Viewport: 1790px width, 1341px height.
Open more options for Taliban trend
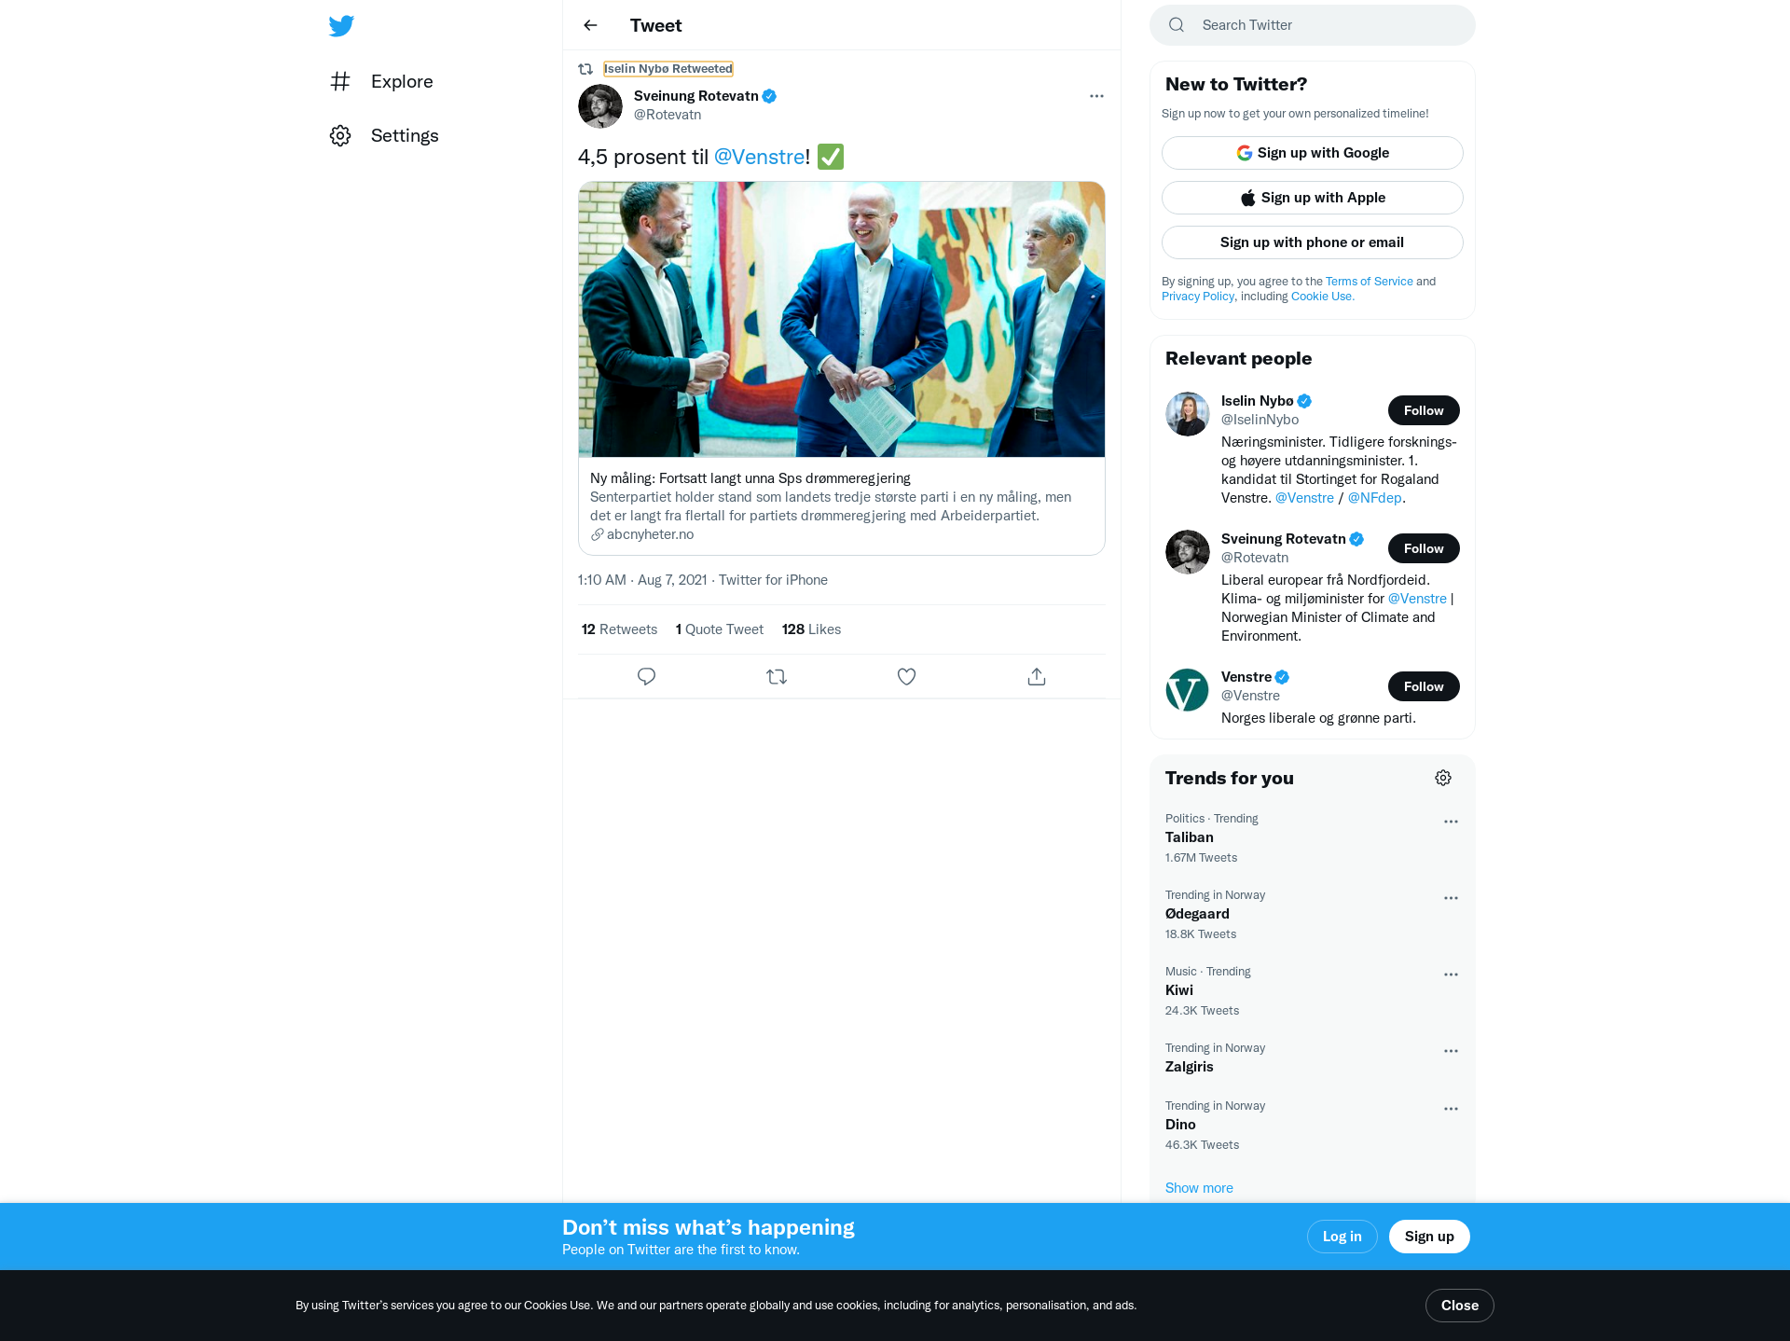[1451, 822]
